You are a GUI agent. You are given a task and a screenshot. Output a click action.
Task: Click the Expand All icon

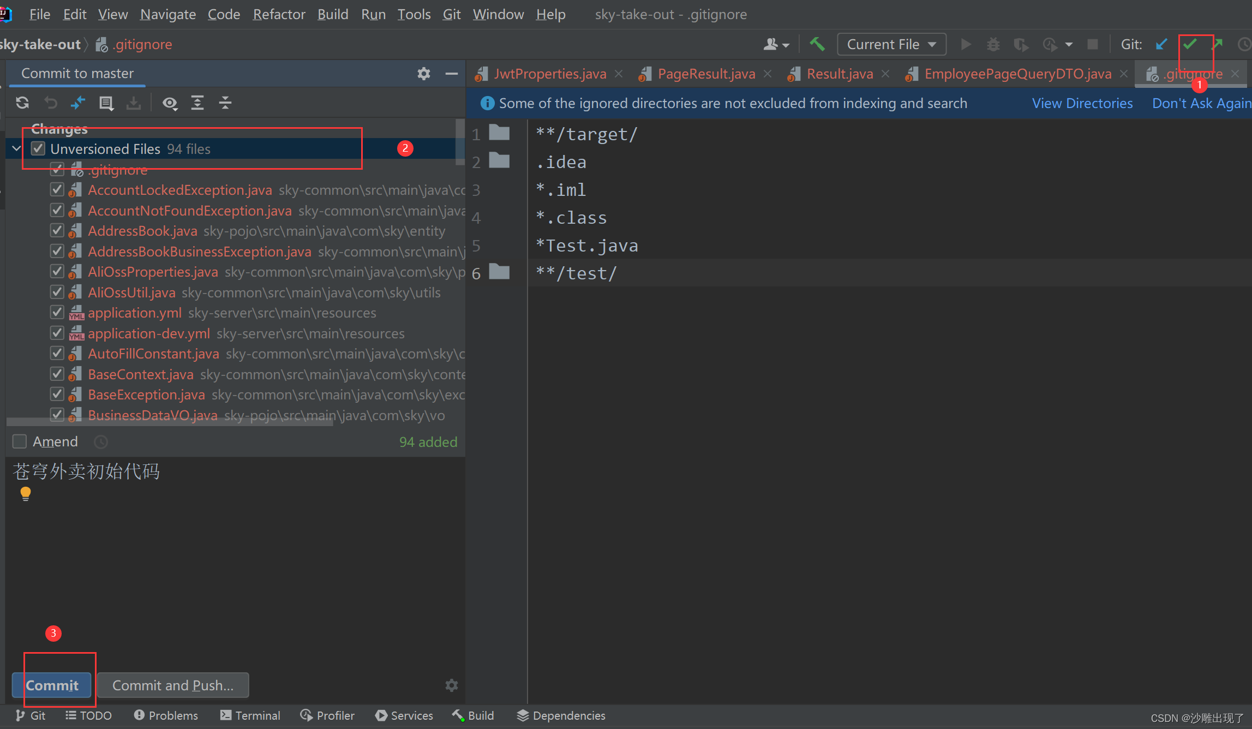(x=197, y=103)
